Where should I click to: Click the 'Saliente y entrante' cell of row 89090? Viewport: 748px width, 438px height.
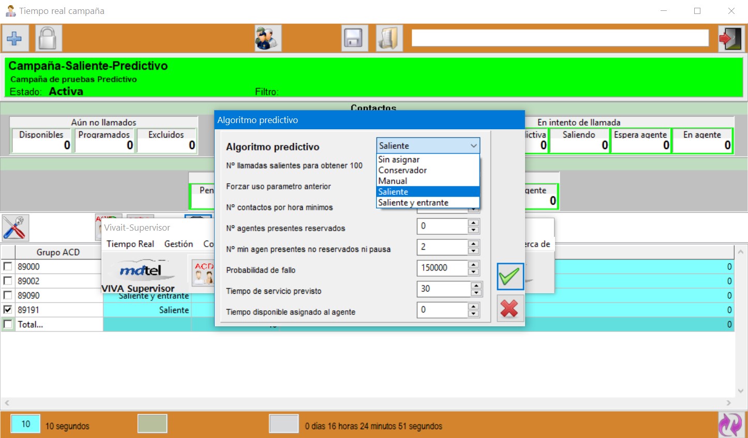coord(147,296)
